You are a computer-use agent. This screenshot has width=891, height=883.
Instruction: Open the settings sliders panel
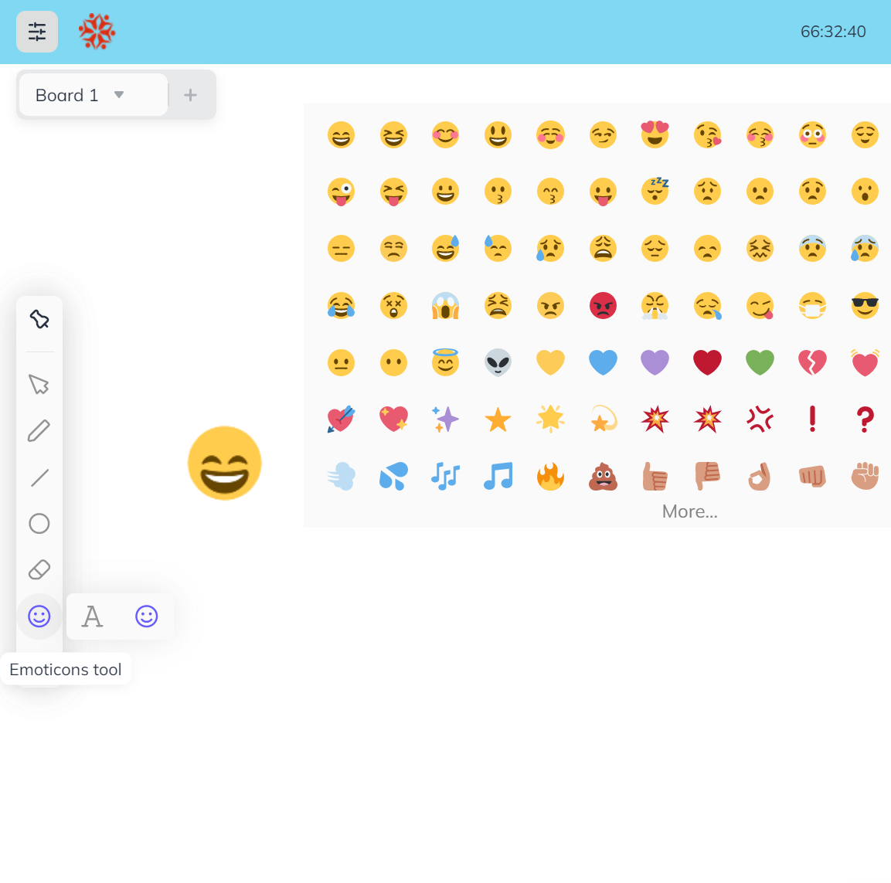coord(37,31)
